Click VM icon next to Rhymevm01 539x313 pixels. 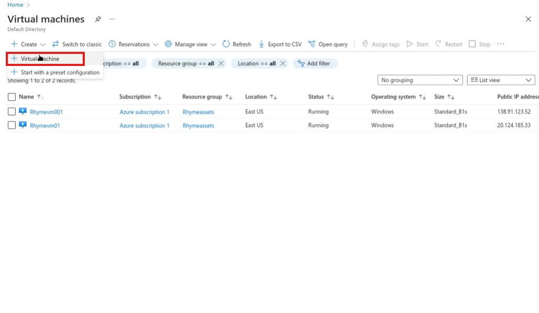tap(23, 125)
